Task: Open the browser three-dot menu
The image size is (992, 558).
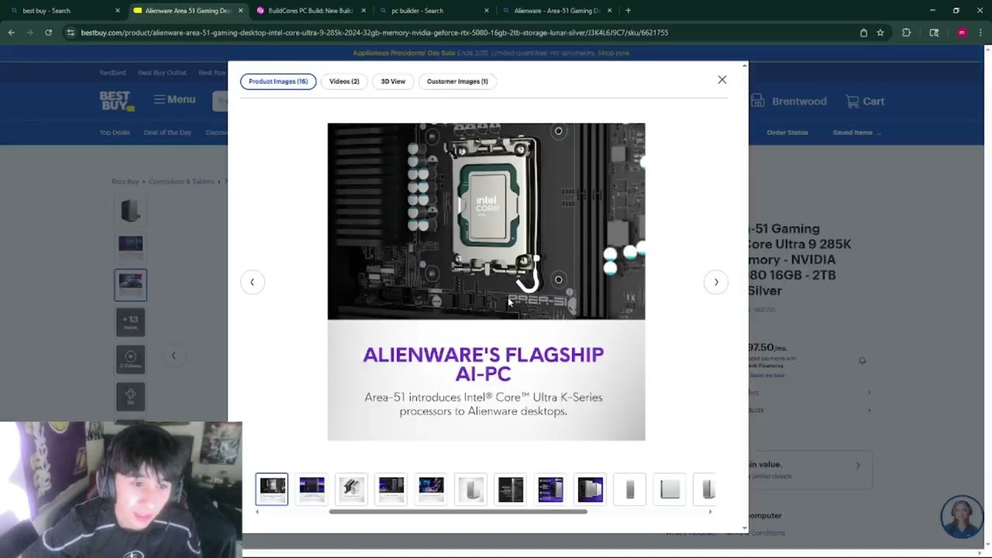Action: pos(981,33)
